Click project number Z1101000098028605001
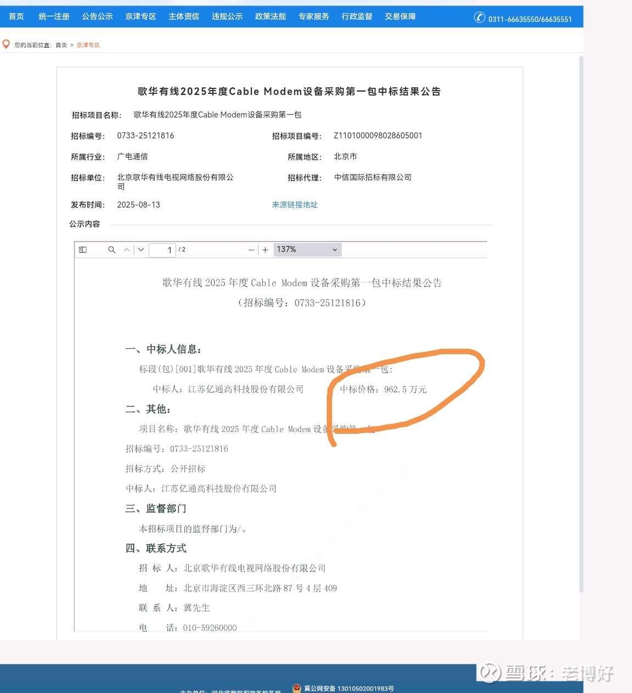Screen dimensions: 632x693 [378, 136]
